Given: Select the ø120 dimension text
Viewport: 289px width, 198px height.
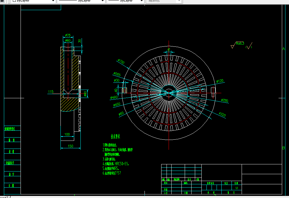Looking at the screenshot, I should [220, 81].
